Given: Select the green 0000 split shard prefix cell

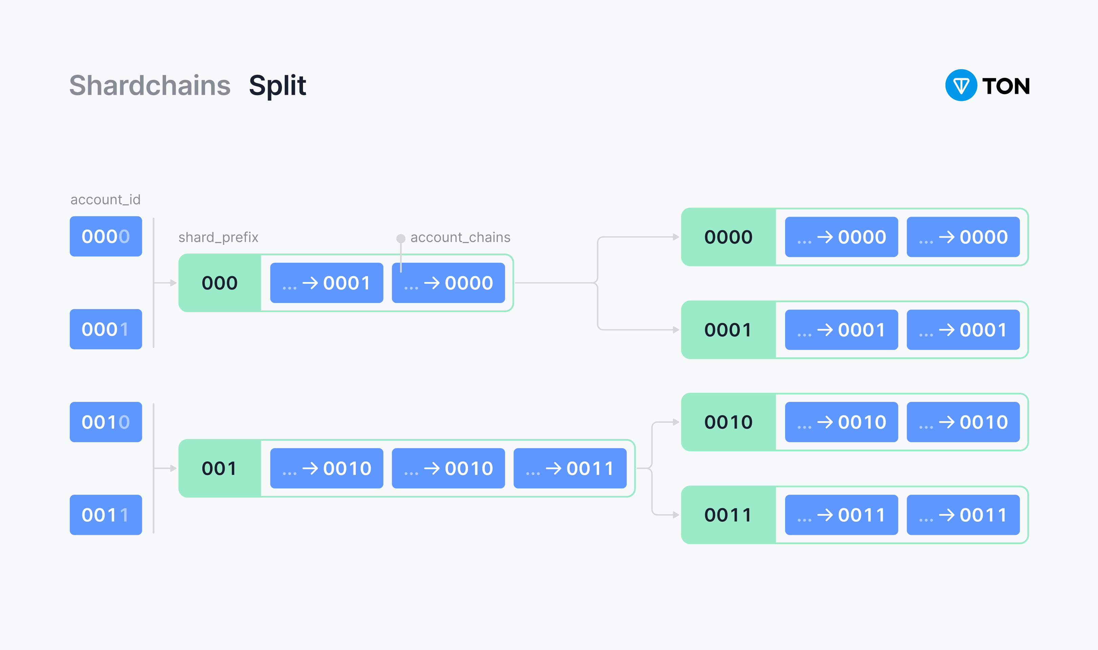Looking at the screenshot, I should pyautogui.click(x=728, y=237).
